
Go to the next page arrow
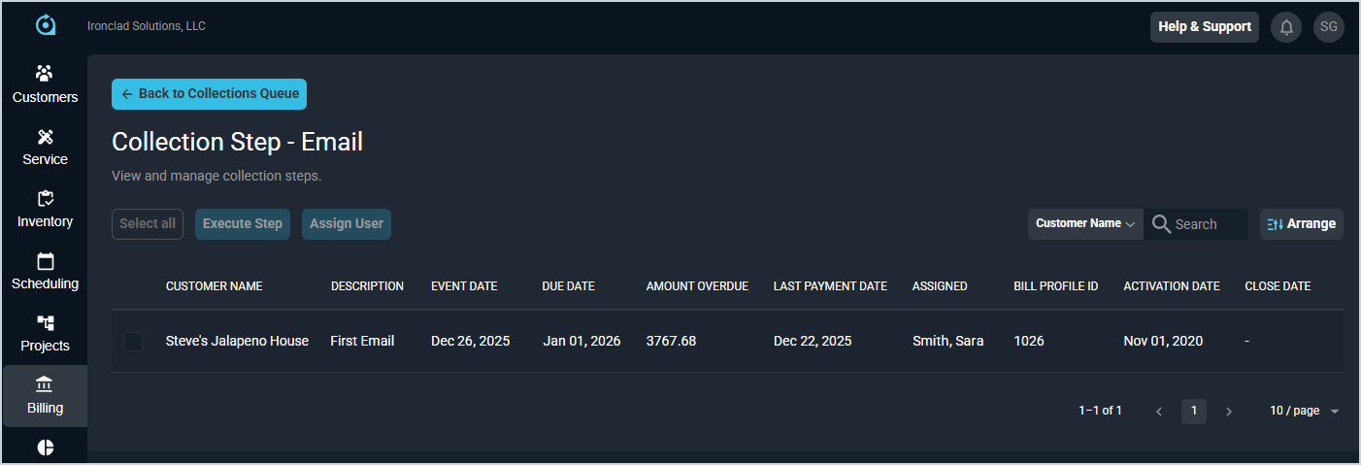coord(1229,412)
